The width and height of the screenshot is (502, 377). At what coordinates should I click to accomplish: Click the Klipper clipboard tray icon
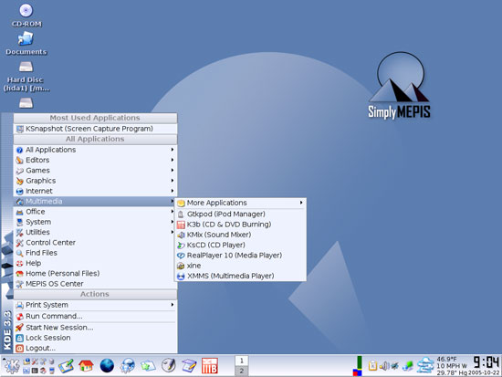point(372,365)
